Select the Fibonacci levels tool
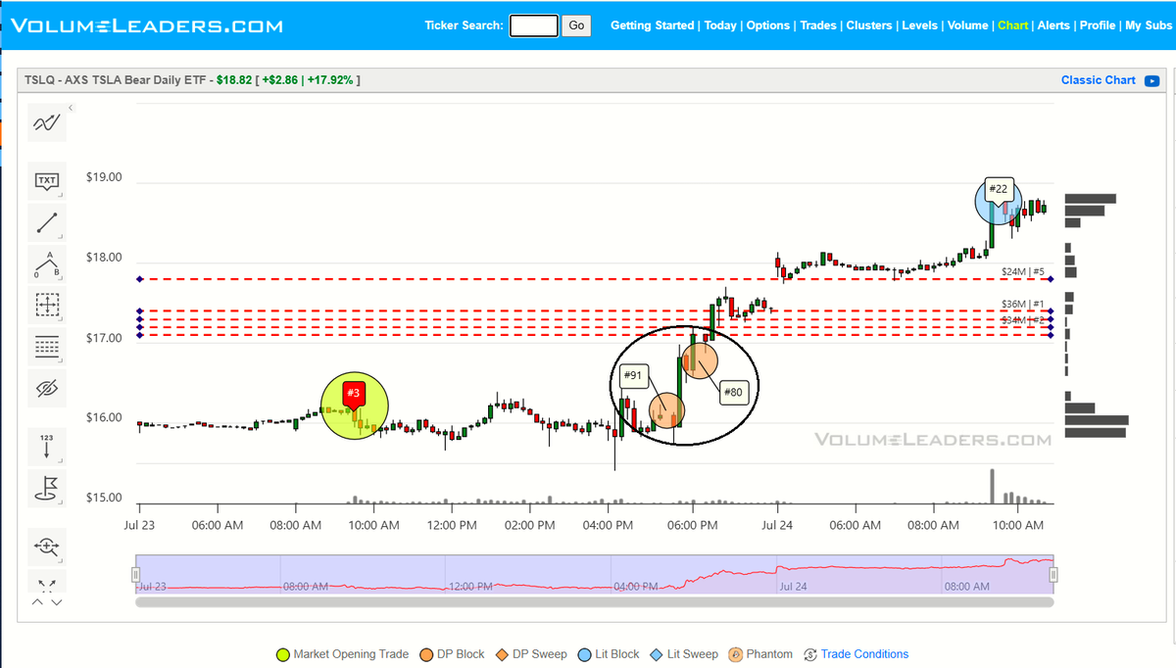Image resolution: width=1176 pixels, height=668 pixels. click(x=47, y=346)
